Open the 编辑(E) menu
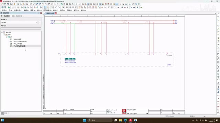Viewport: 220px width, 123px height. coord(26,10)
